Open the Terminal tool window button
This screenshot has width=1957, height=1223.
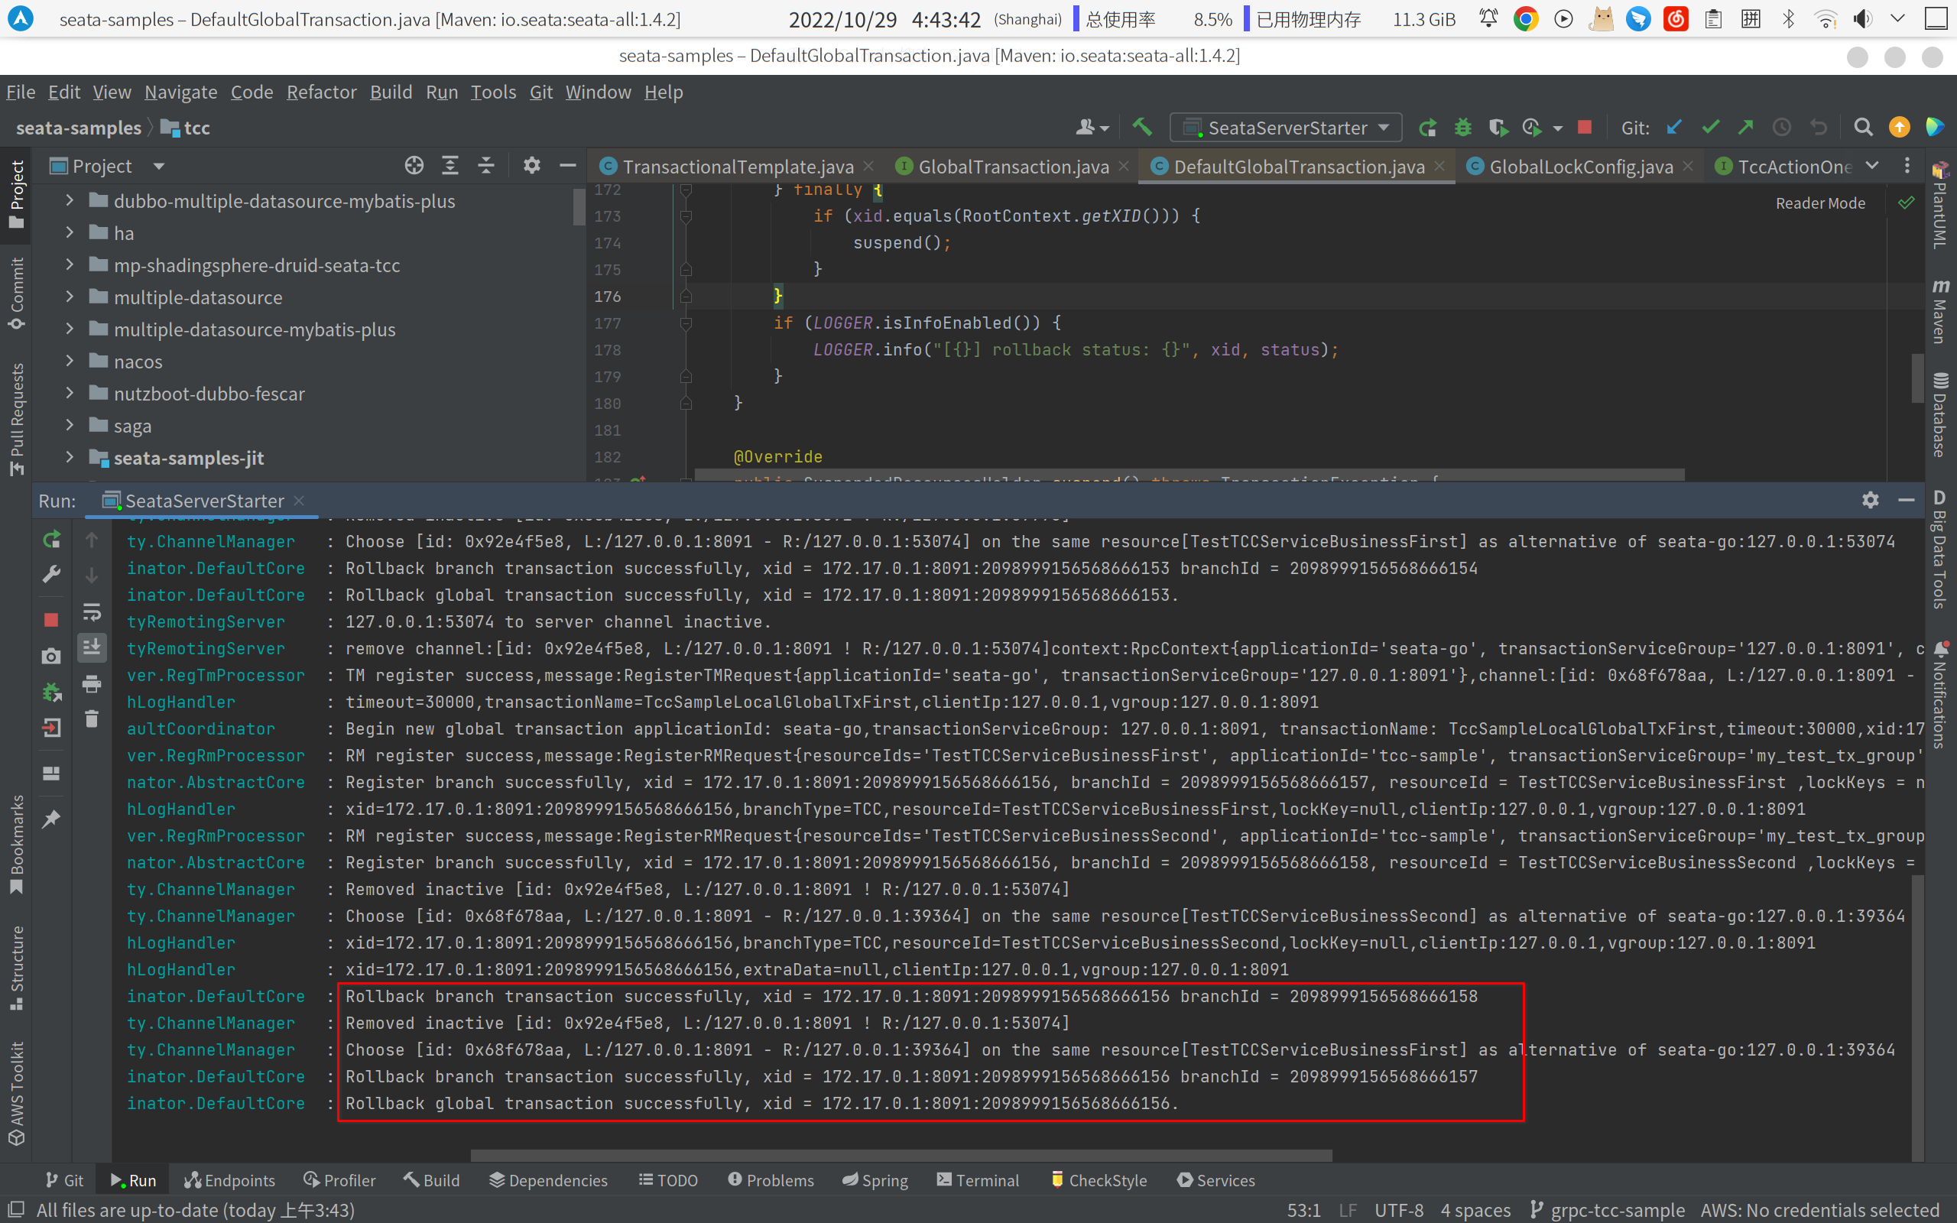pos(978,1180)
